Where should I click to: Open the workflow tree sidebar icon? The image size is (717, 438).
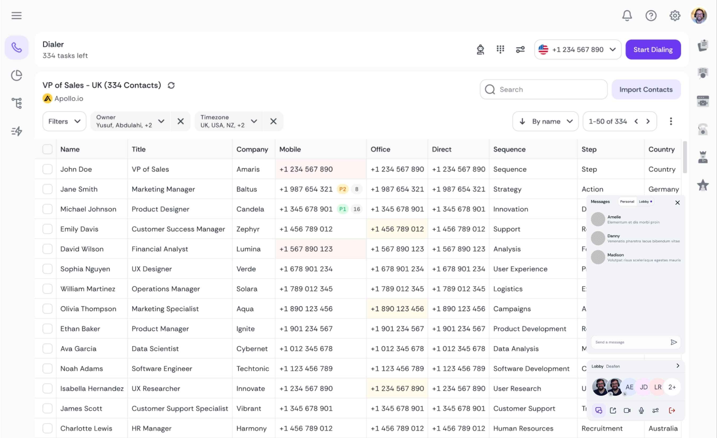click(16, 103)
